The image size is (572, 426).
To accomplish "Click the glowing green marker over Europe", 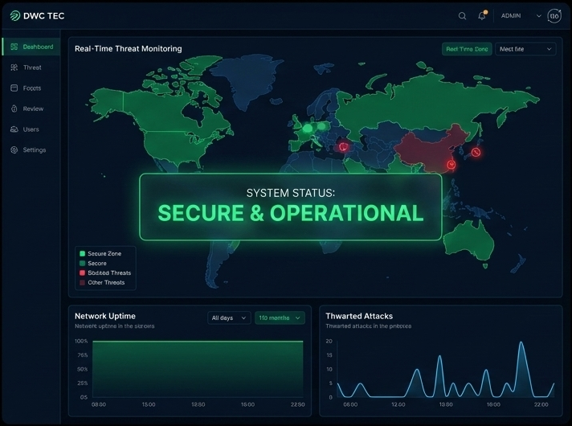I will 306,127.
